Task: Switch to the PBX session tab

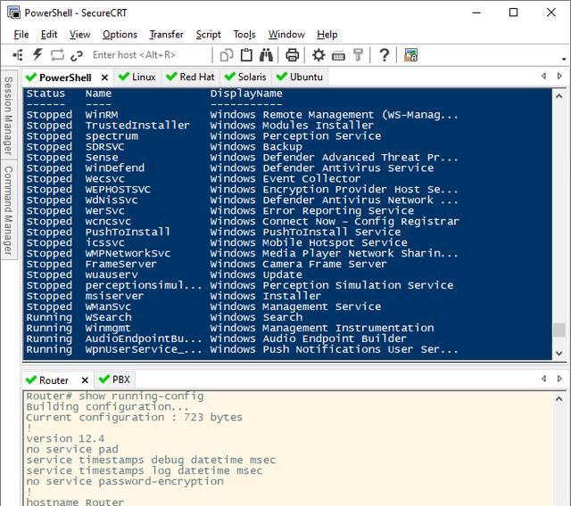Action: pyautogui.click(x=114, y=379)
